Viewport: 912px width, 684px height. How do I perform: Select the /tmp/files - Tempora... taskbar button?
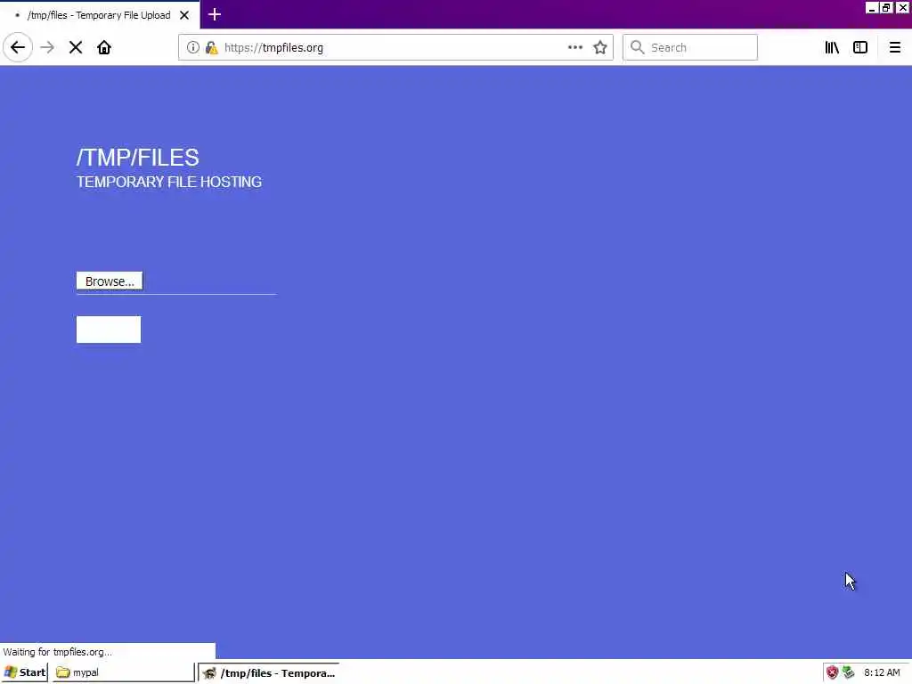click(x=269, y=673)
